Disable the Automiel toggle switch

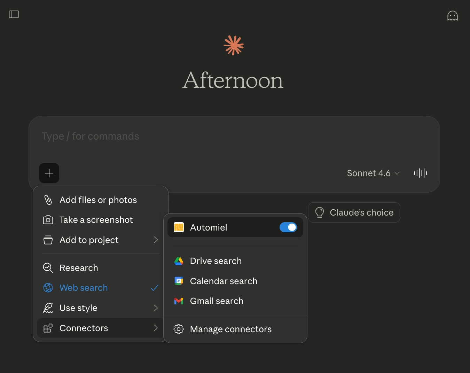coord(288,227)
